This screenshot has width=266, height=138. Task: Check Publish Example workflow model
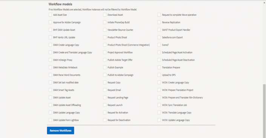[105, 67]
